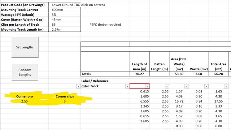
Task: Select the highlighted 'Corner pro' label cell
Action: click(x=25, y=96)
